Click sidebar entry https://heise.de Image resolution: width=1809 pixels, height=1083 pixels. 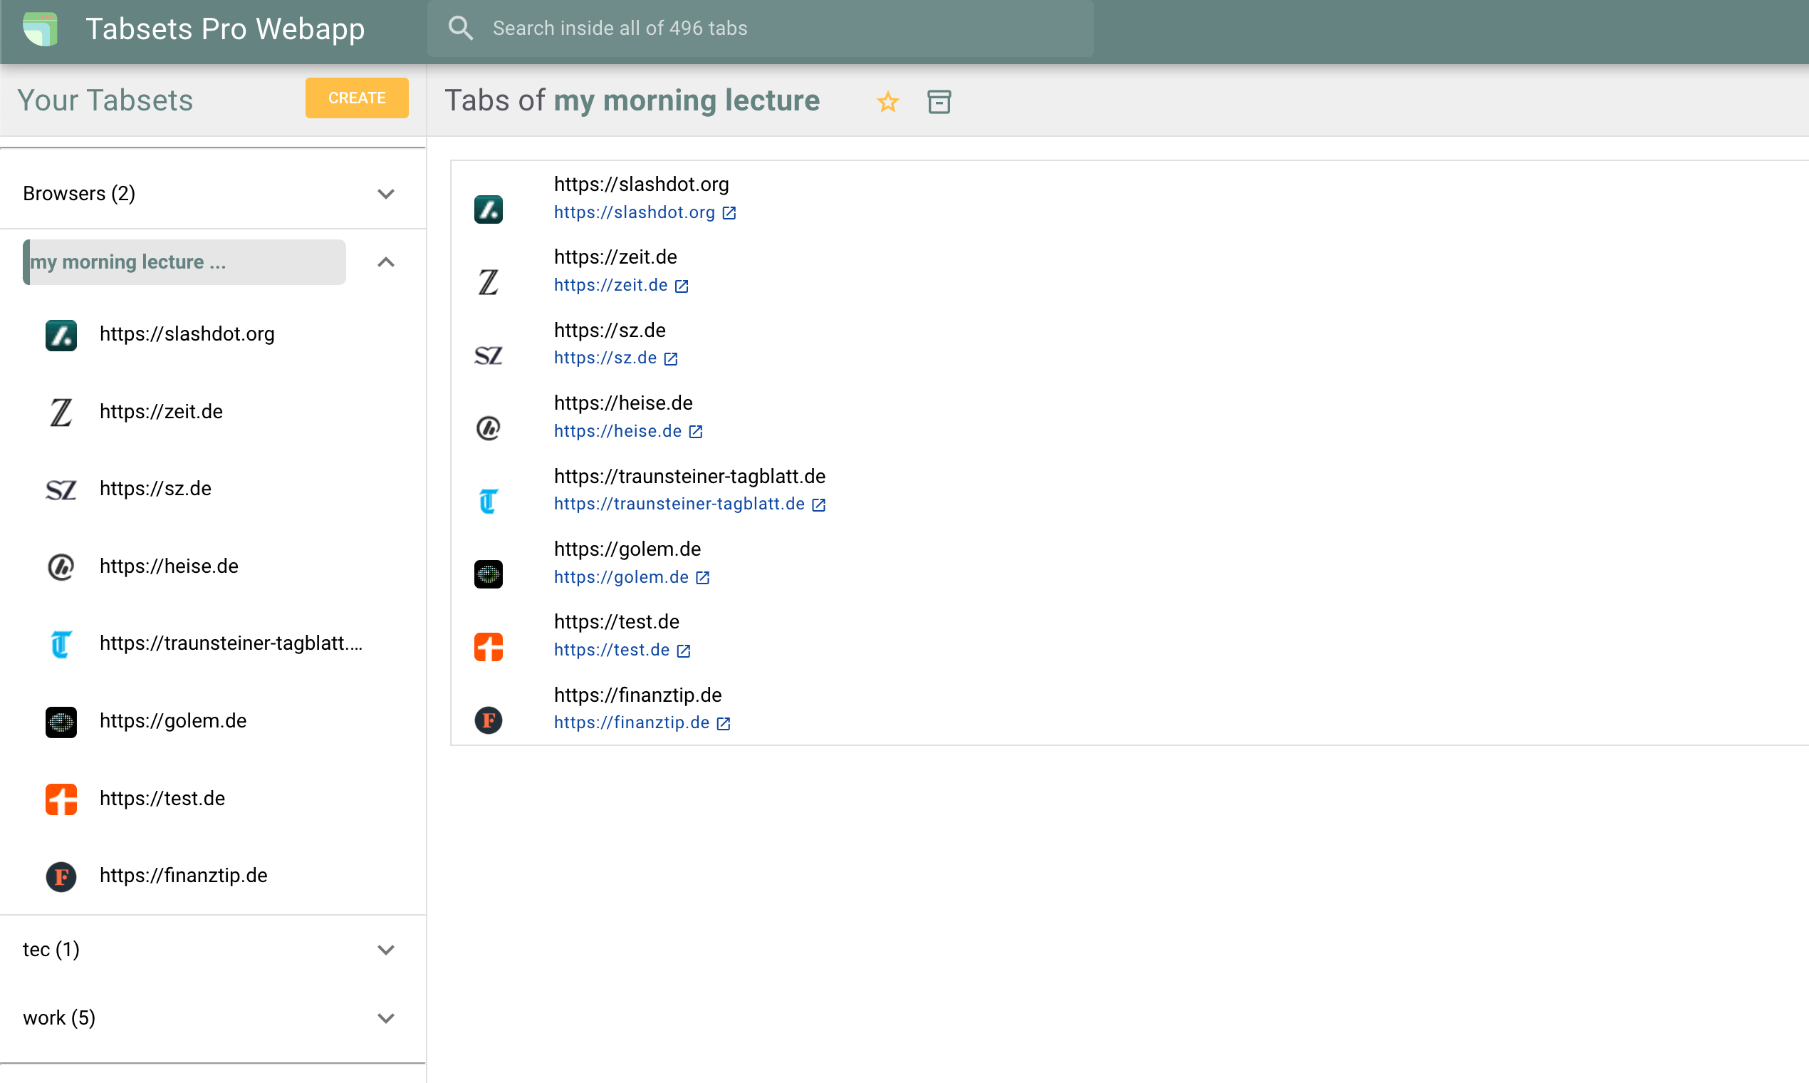click(170, 566)
